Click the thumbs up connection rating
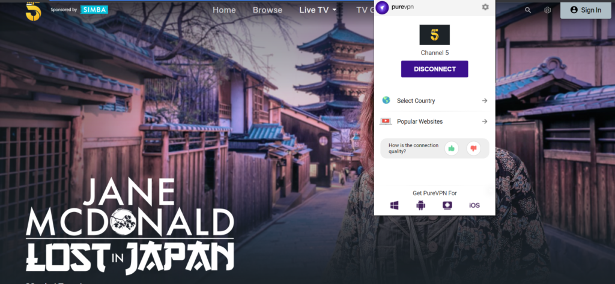The height and width of the screenshot is (284, 615). point(451,148)
